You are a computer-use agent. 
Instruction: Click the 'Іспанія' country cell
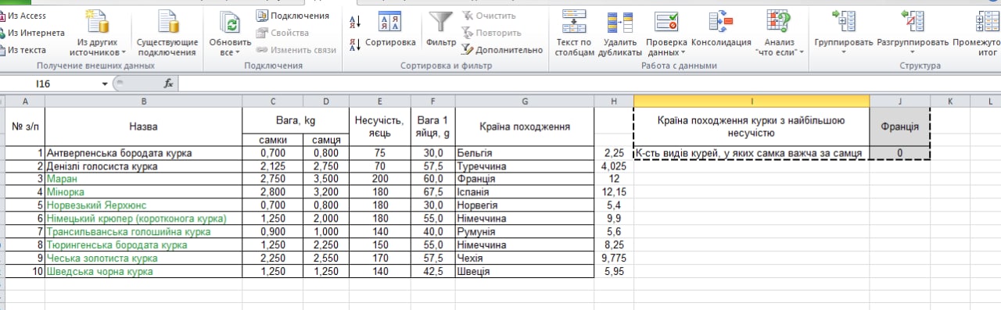524,191
